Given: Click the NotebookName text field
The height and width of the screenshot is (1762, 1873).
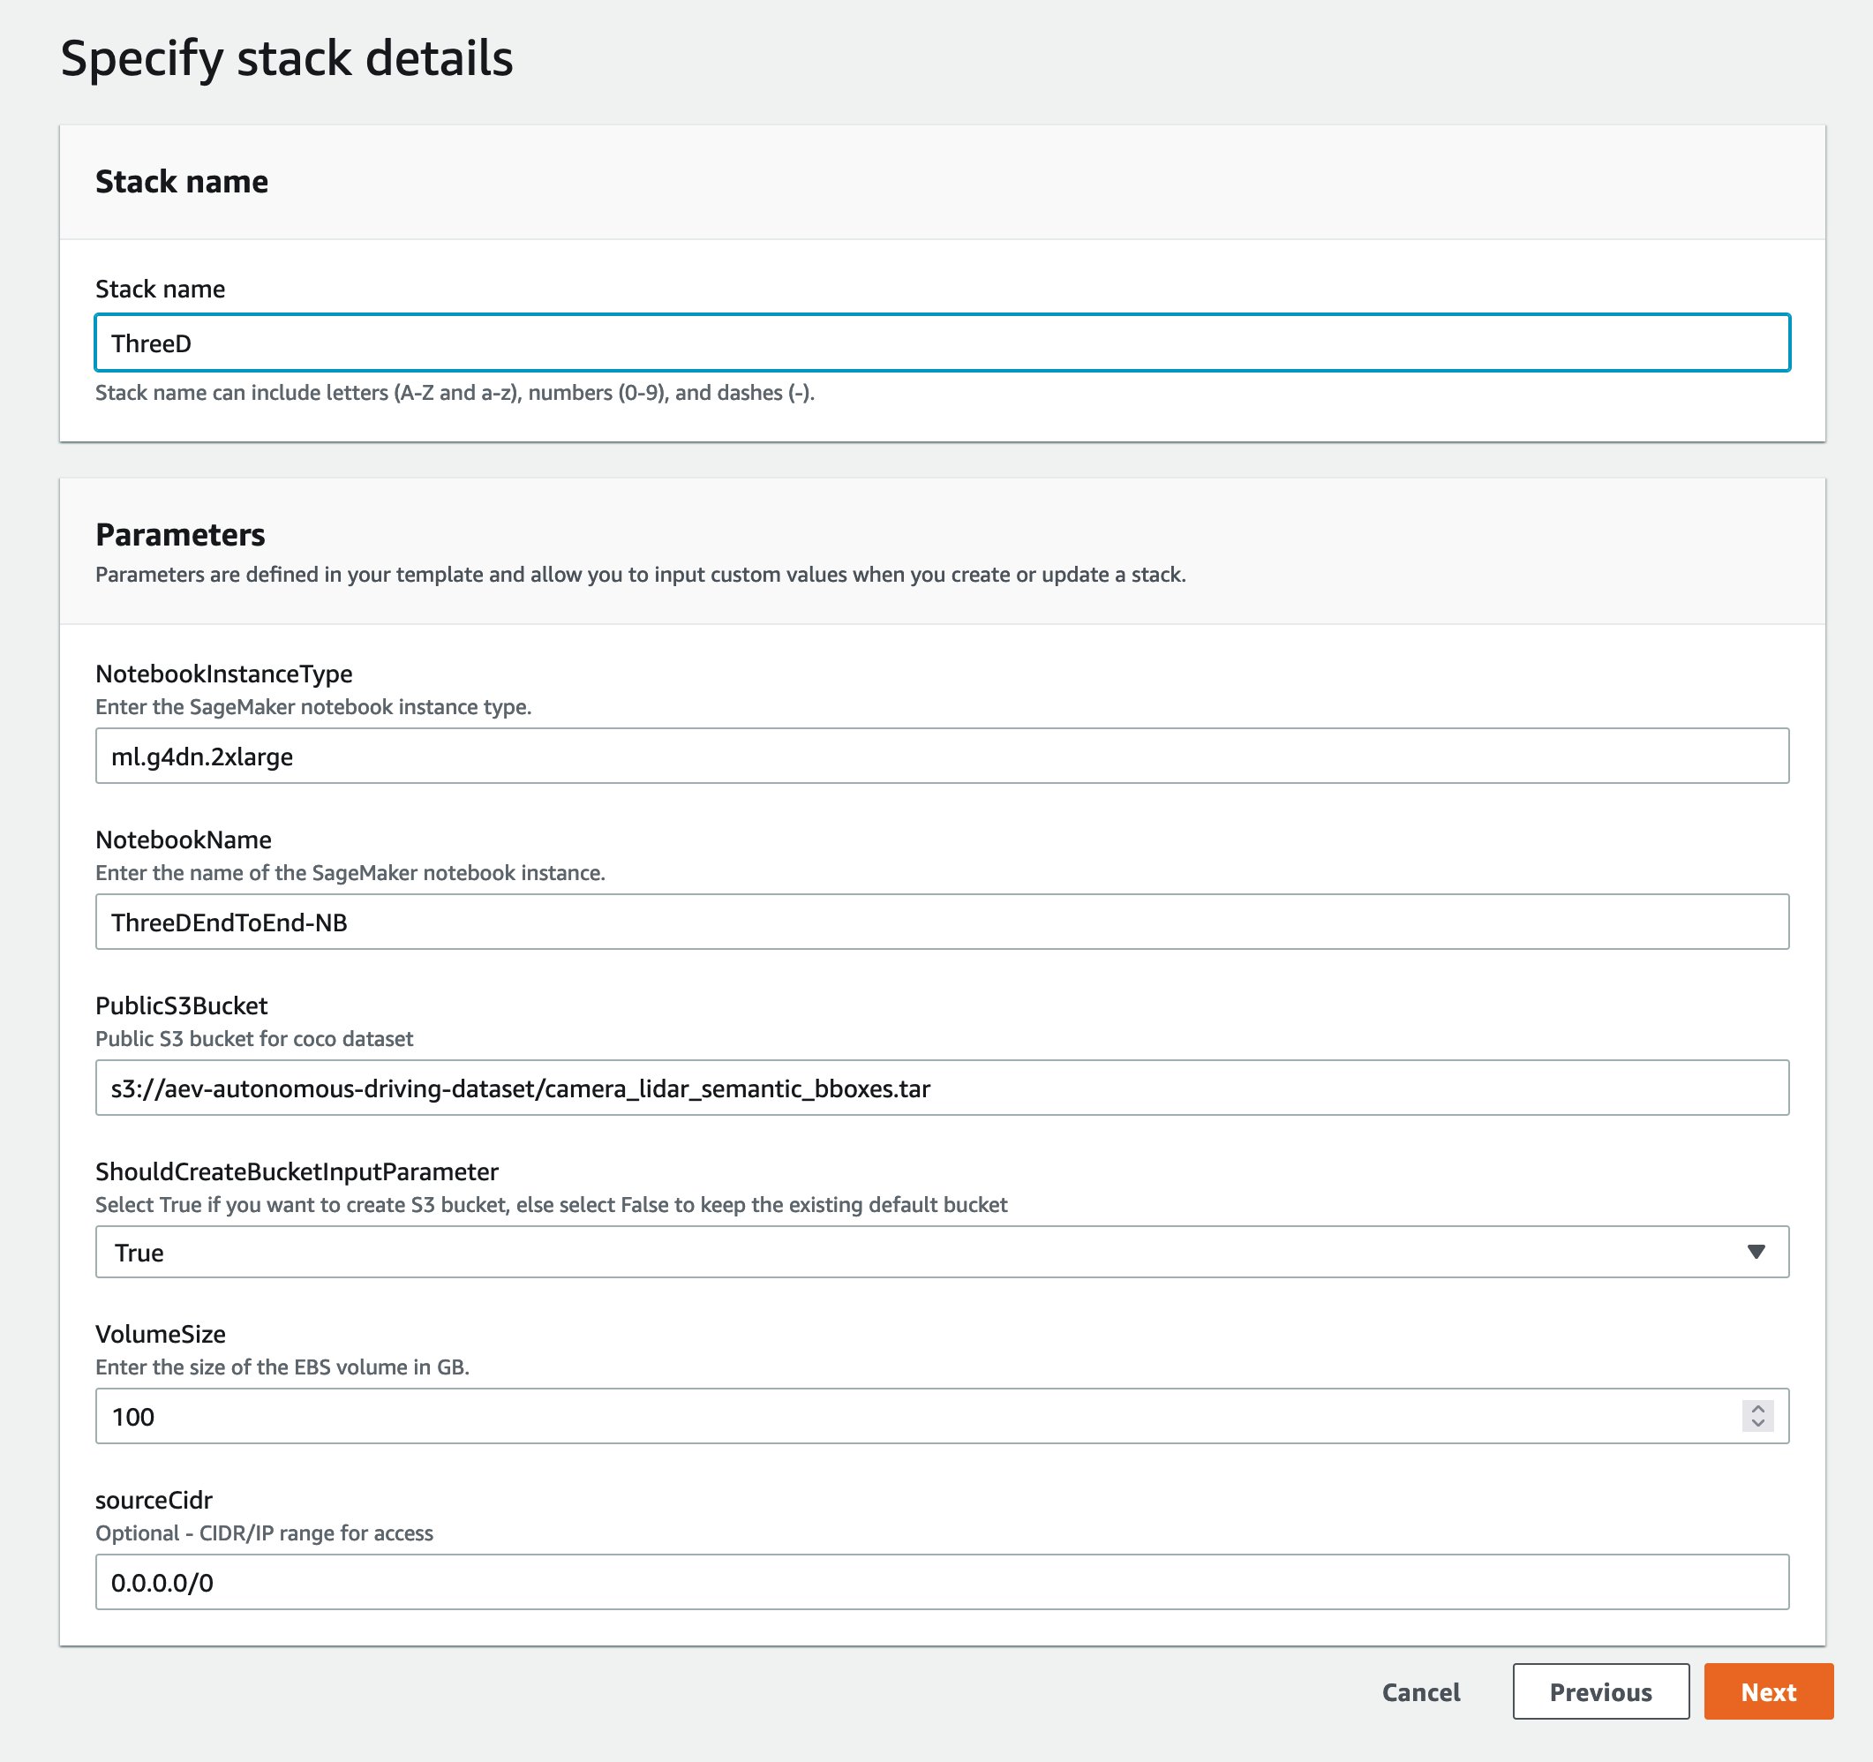Looking at the screenshot, I should click(x=942, y=922).
